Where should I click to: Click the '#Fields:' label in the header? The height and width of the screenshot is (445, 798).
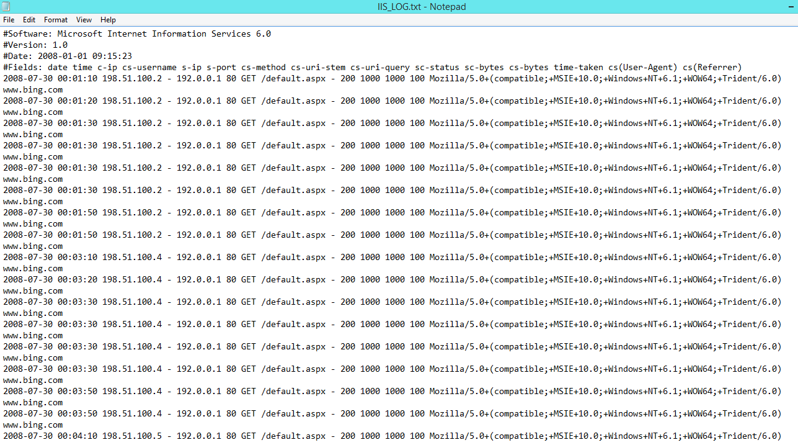23,68
